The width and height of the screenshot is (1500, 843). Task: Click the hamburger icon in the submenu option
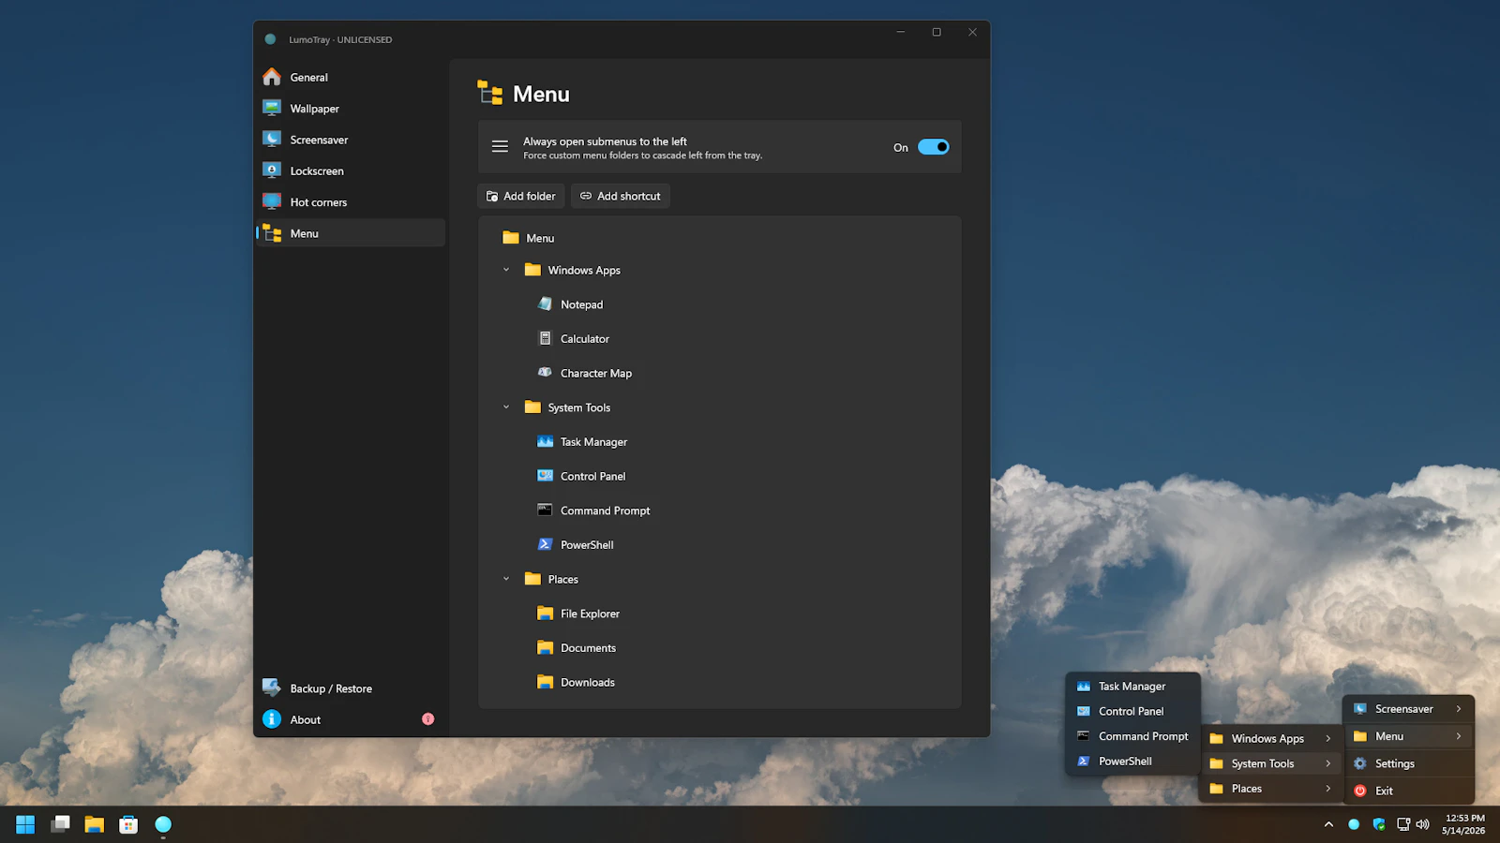click(x=500, y=147)
